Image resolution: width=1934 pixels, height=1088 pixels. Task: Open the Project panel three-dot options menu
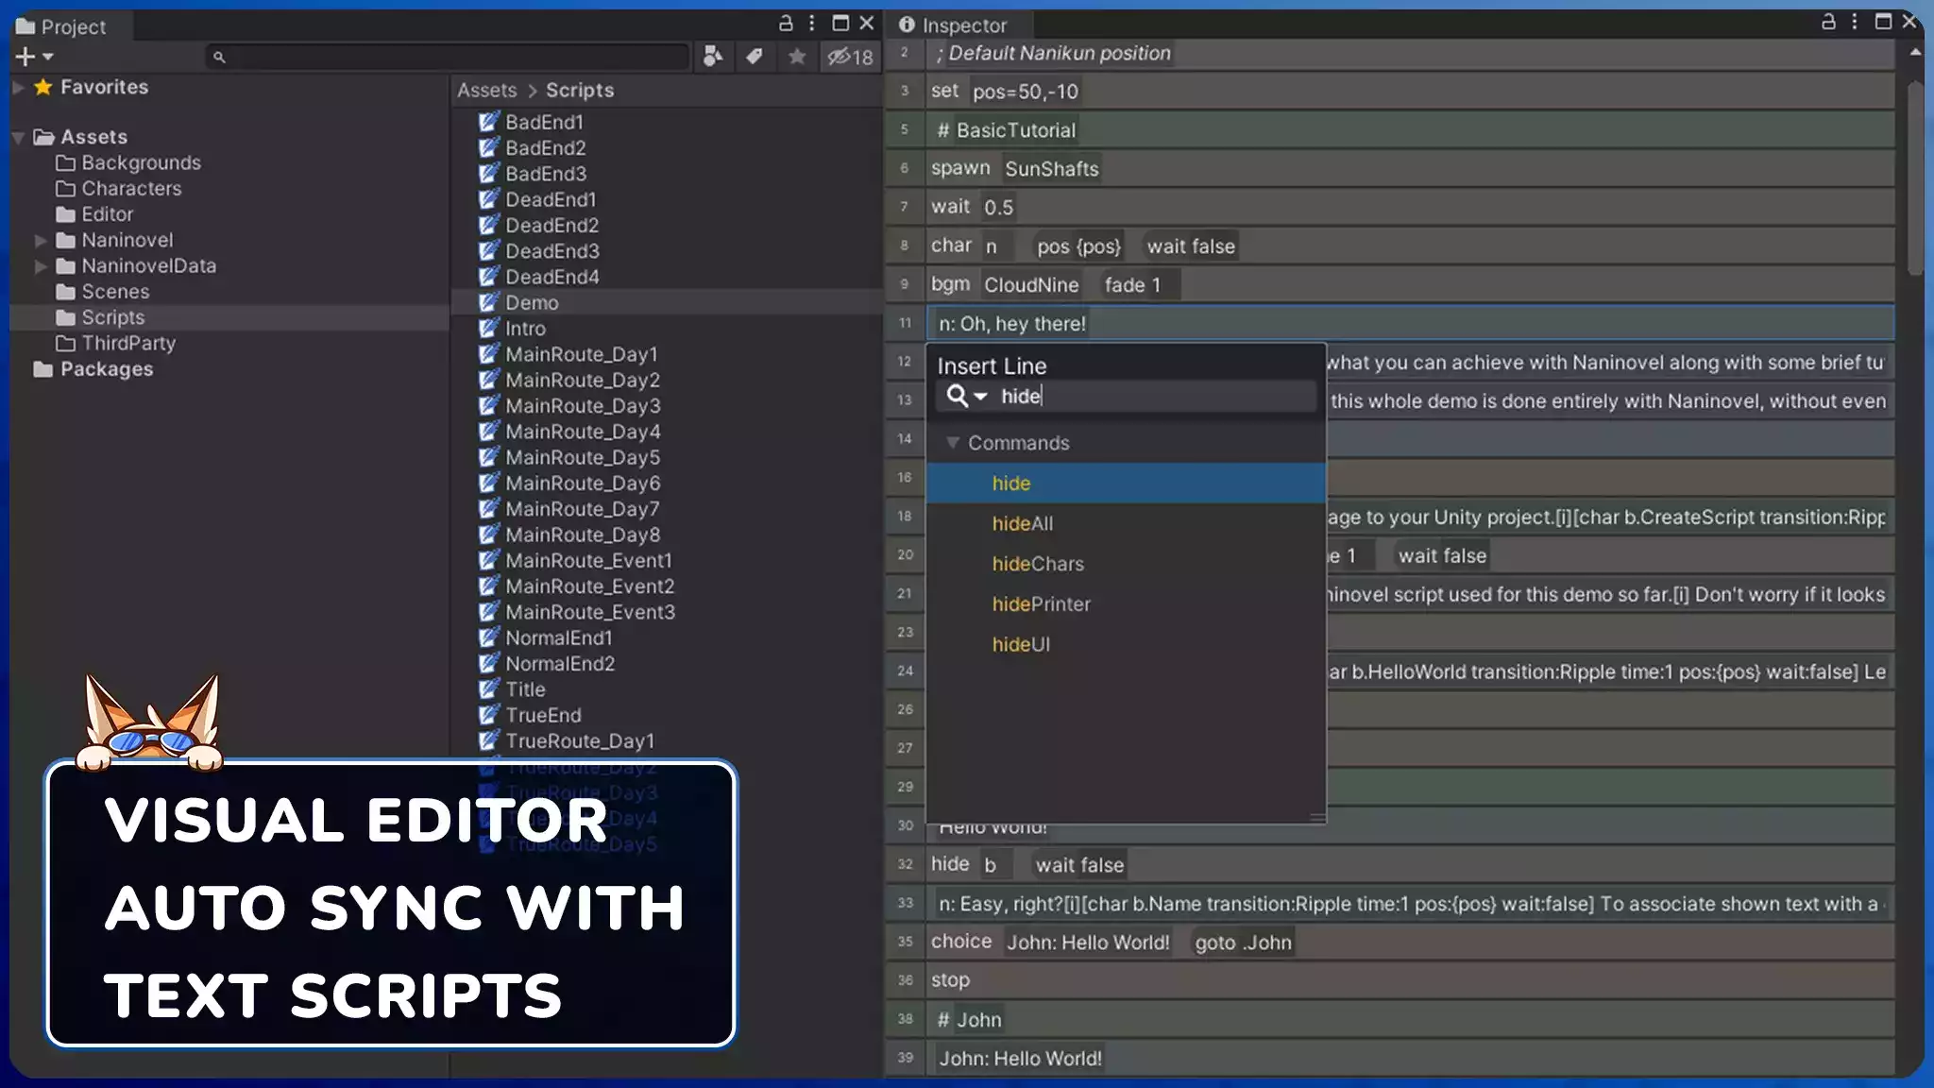pos(812,23)
